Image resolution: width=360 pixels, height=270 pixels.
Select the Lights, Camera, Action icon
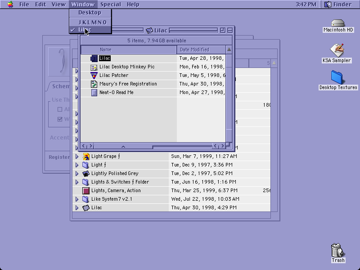[86, 191]
